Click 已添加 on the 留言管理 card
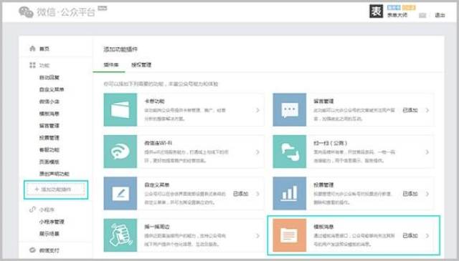 pos(410,110)
